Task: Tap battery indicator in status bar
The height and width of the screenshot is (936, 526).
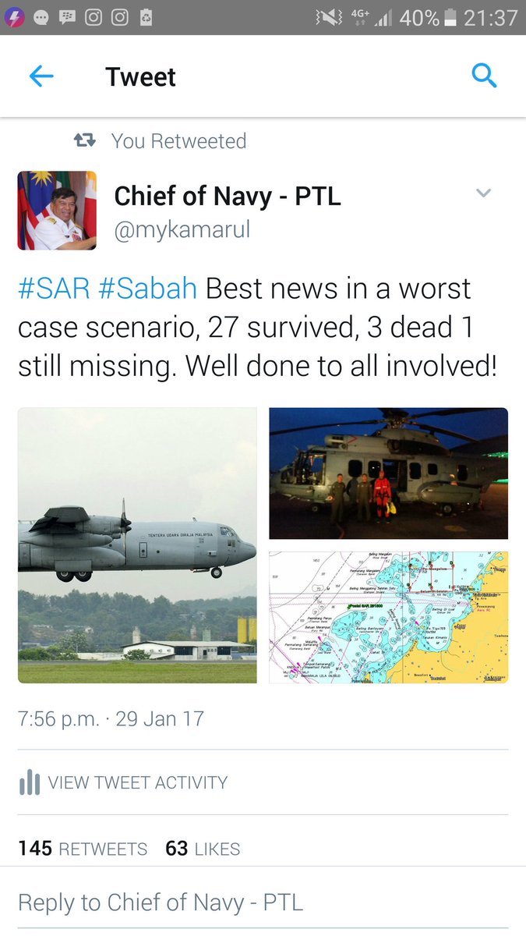Action: 450,17
